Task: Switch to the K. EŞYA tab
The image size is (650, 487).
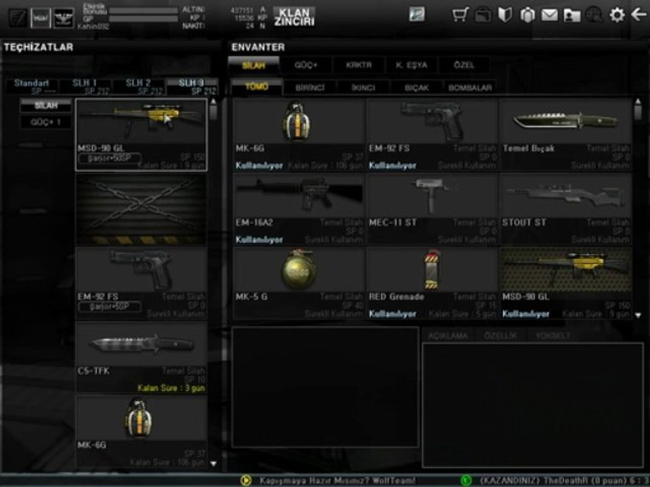Action: click(x=411, y=65)
